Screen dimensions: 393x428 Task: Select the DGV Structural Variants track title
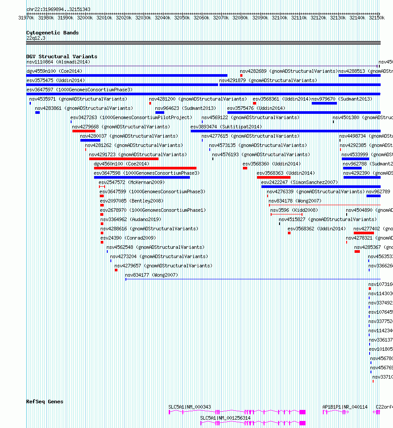coord(62,56)
